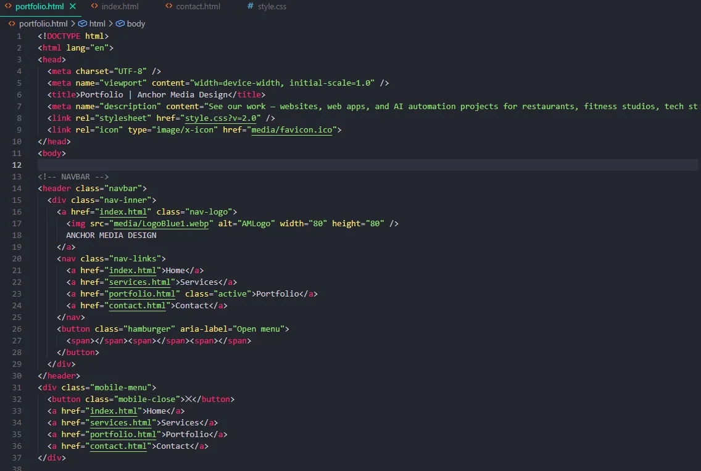Click the "nav-inner" class value on line 15
The height and width of the screenshot is (471, 701).
(126, 200)
